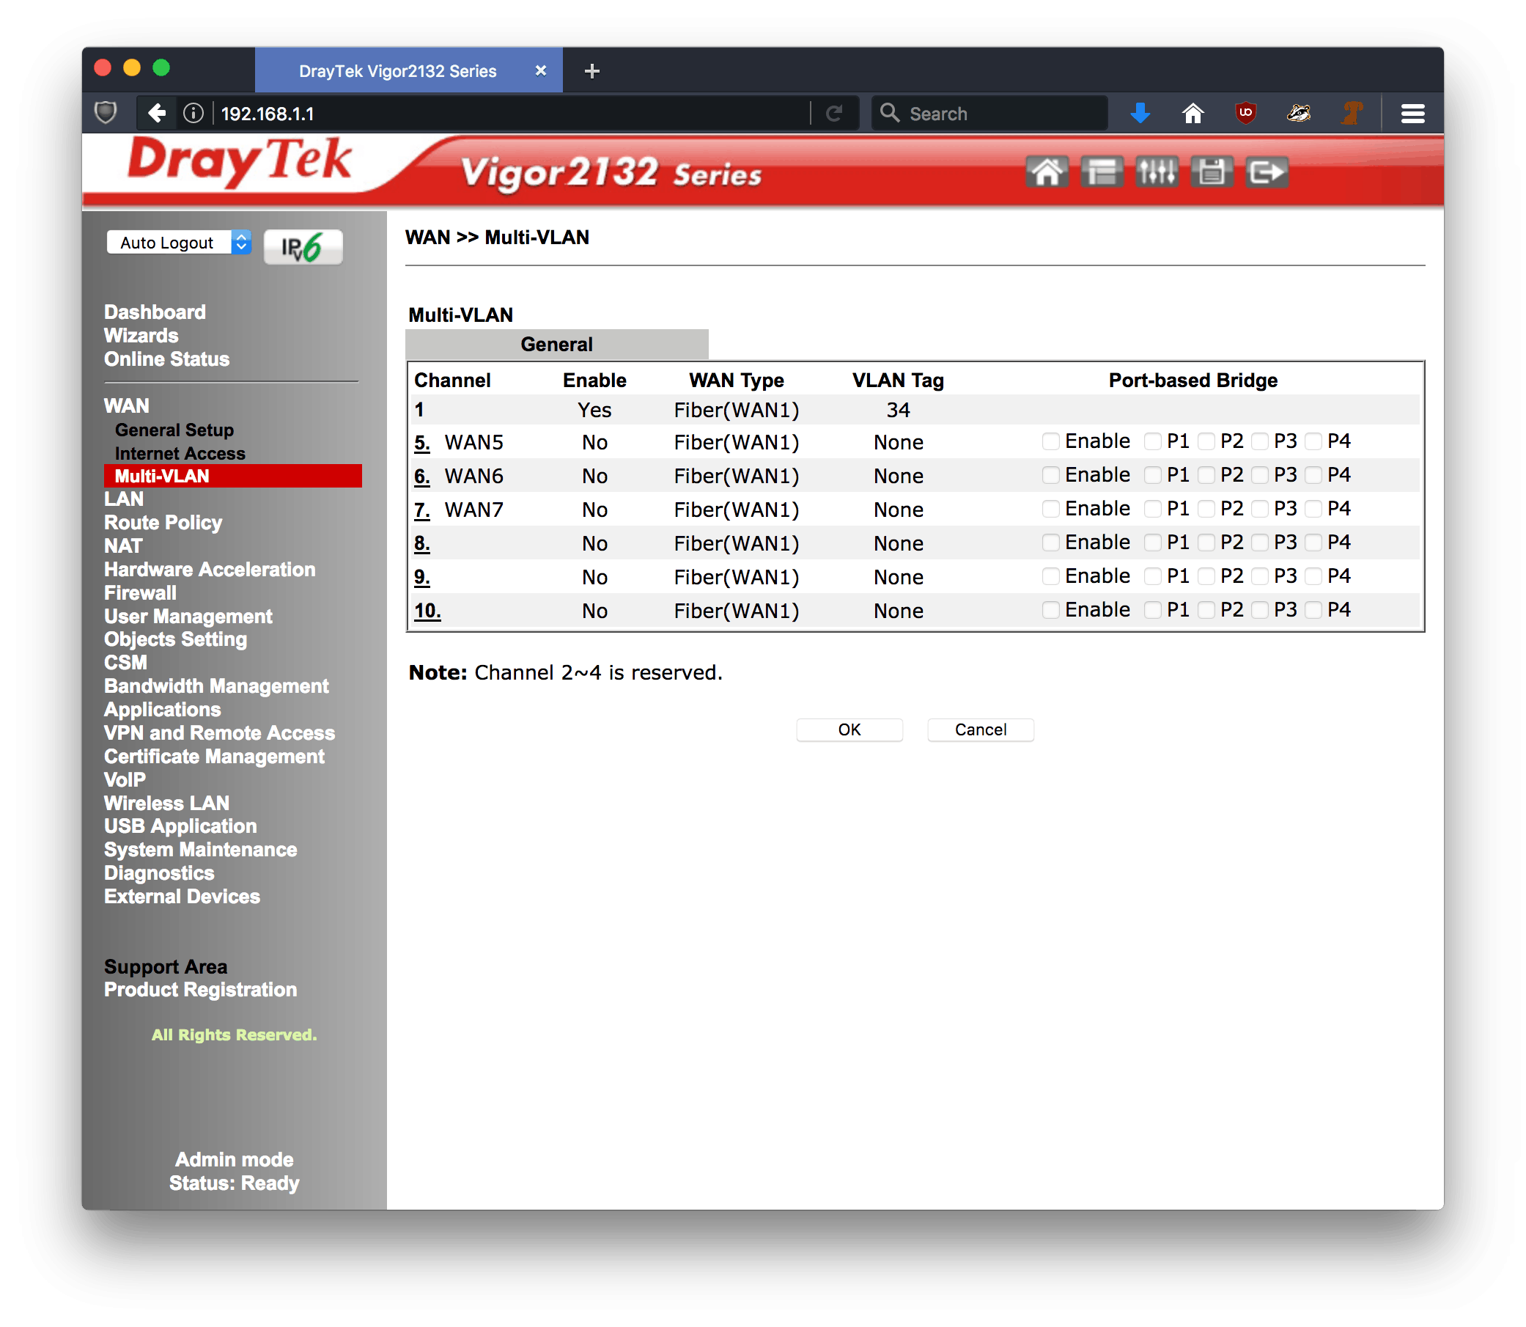Tick P2 checkbox in the WAN6 row
The height and width of the screenshot is (1327, 1526).
pos(1206,474)
